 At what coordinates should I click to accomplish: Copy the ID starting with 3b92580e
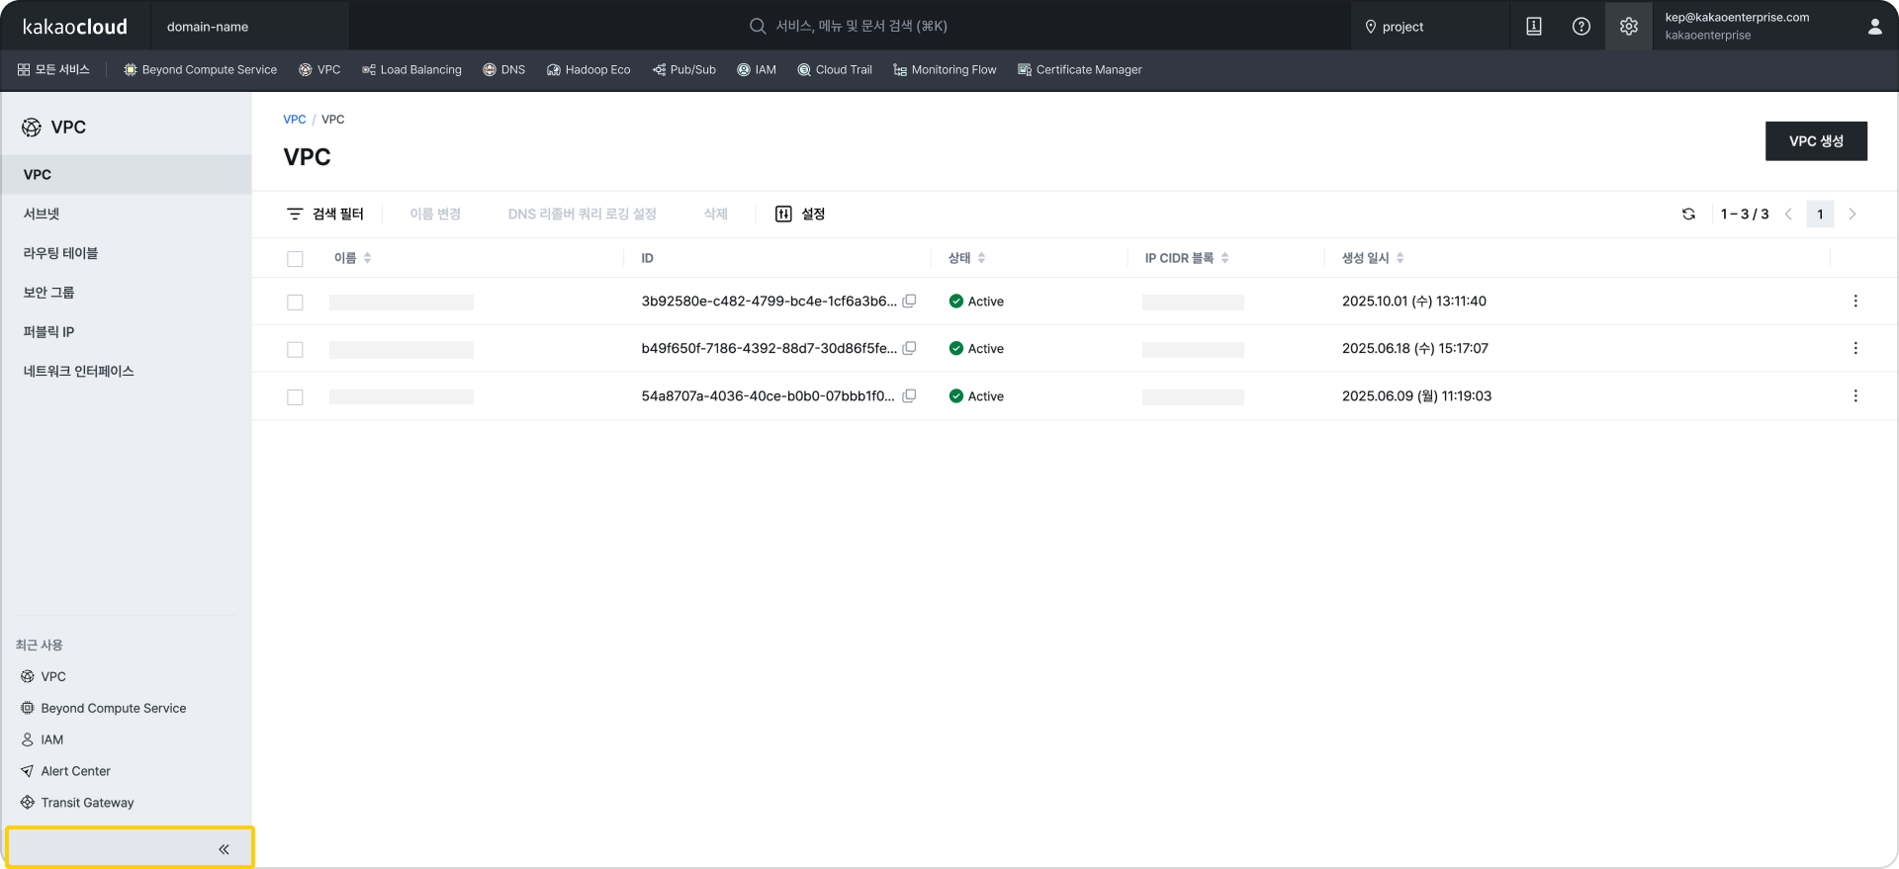tap(909, 301)
